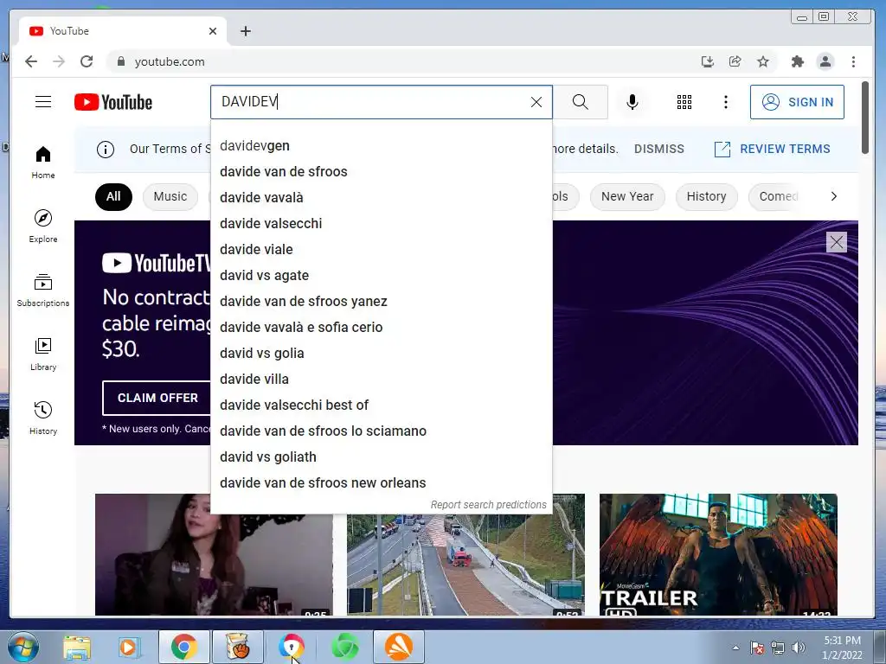Open History in the sidebar
The height and width of the screenshot is (664, 886).
pos(43,418)
